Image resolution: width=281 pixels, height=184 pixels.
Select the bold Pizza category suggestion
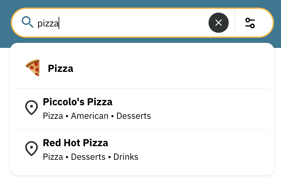60,68
